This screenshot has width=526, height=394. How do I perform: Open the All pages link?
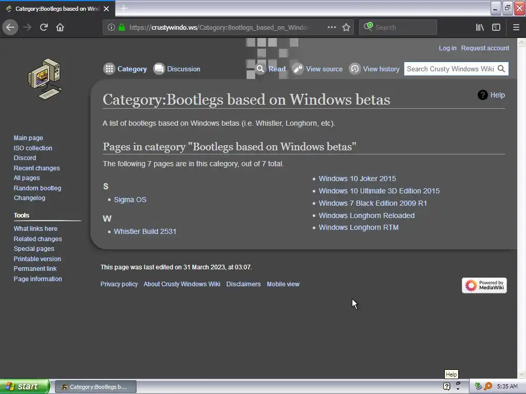point(27,178)
